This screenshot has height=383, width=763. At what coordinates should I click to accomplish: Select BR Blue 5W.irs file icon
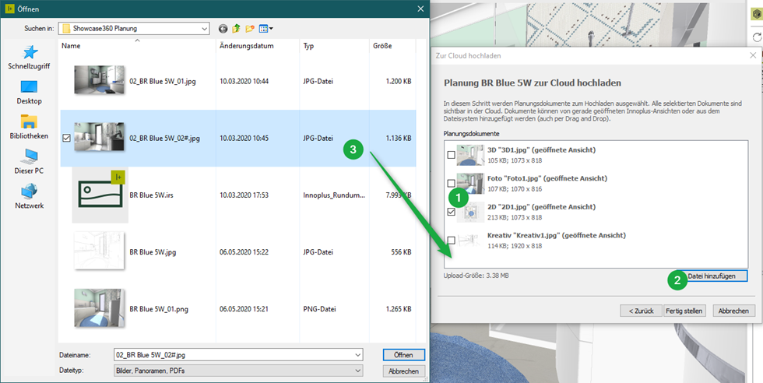tap(100, 195)
